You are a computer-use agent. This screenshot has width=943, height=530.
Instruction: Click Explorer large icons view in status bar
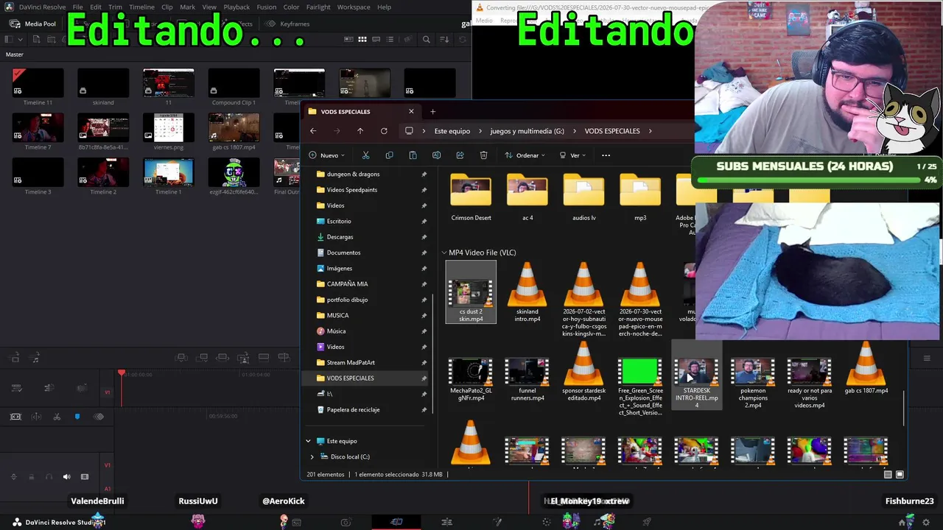click(900, 475)
